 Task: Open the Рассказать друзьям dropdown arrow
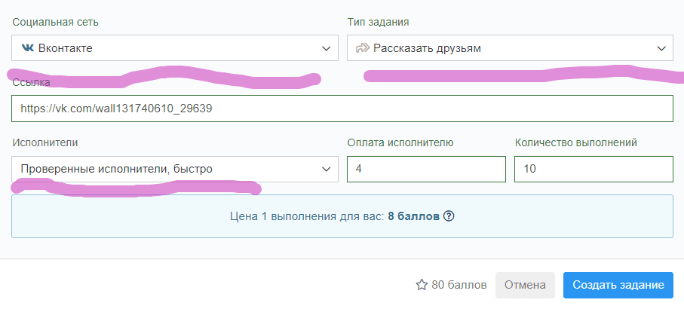pyautogui.click(x=661, y=48)
